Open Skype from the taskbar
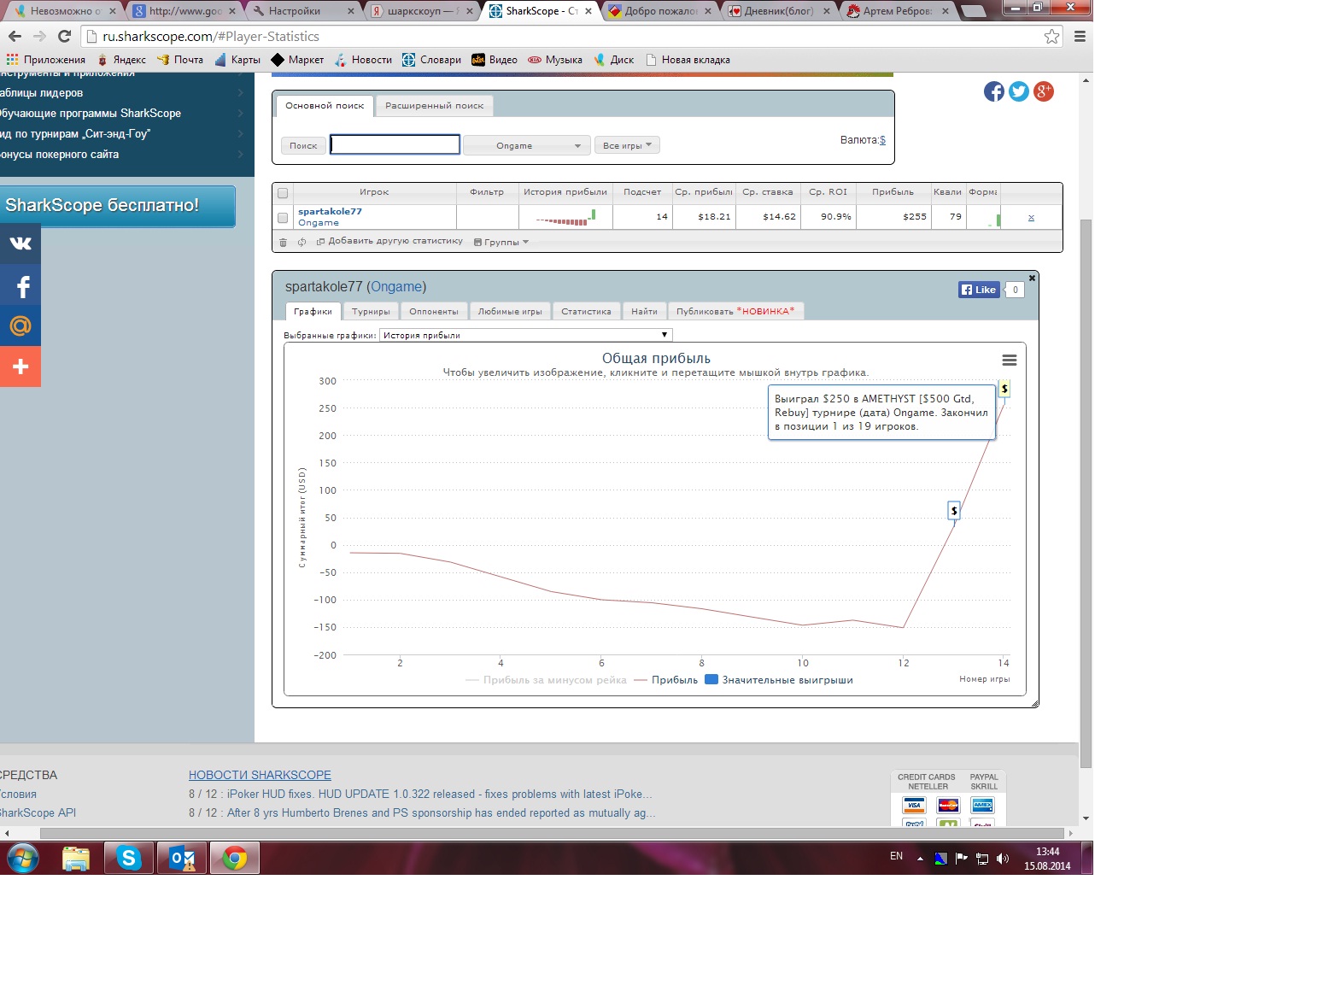This screenshot has height=997, width=1329. pyautogui.click(x=129, y=858)
